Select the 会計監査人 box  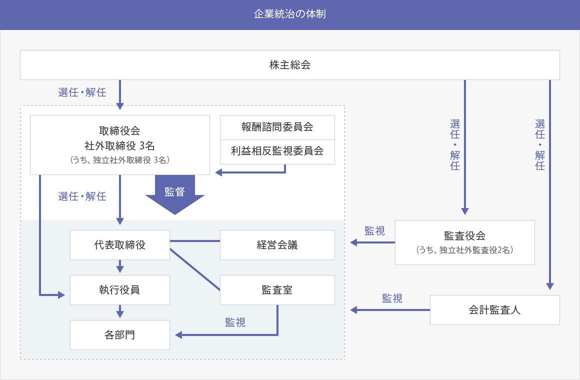(495, 310)
